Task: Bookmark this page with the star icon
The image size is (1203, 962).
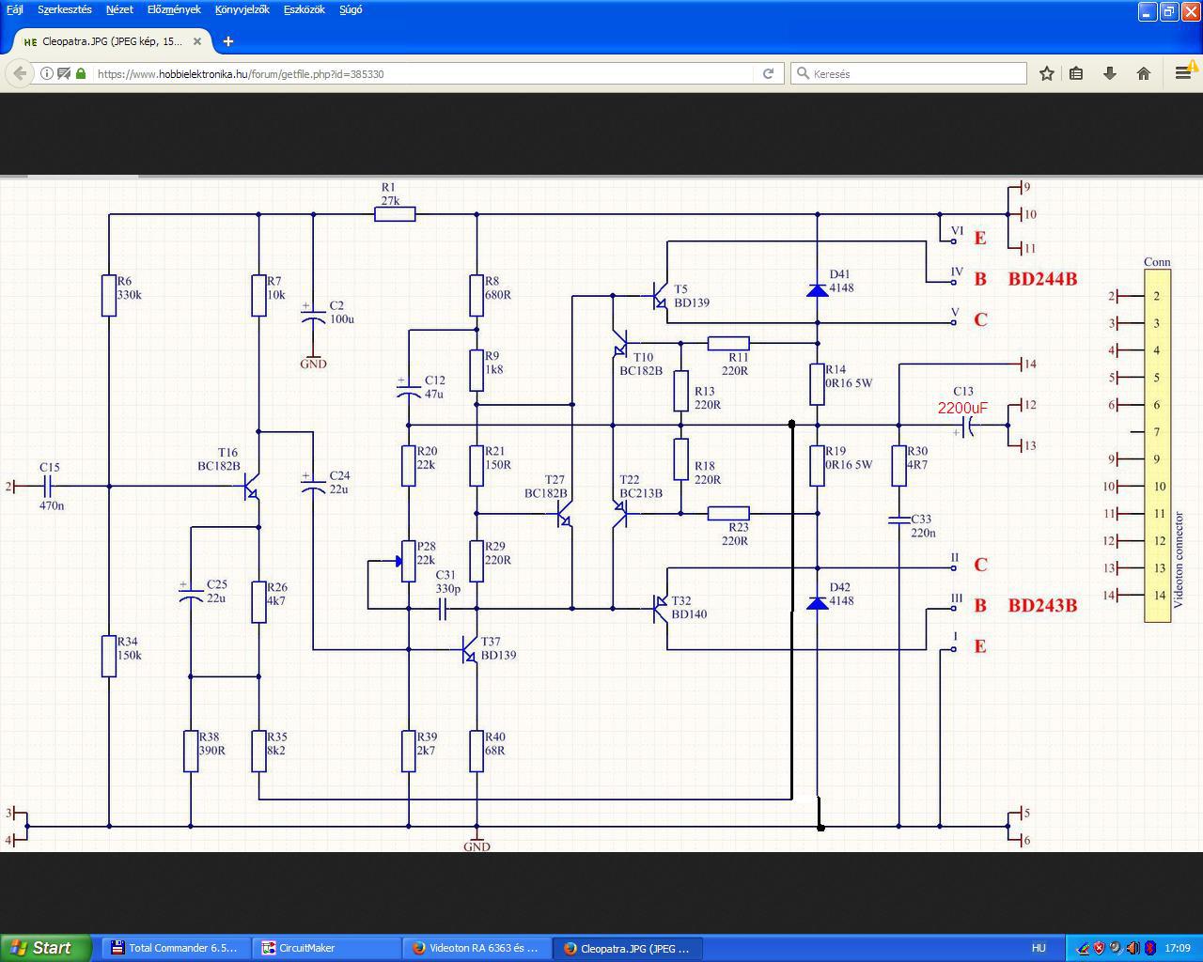Action: (x=1046, y=73)
